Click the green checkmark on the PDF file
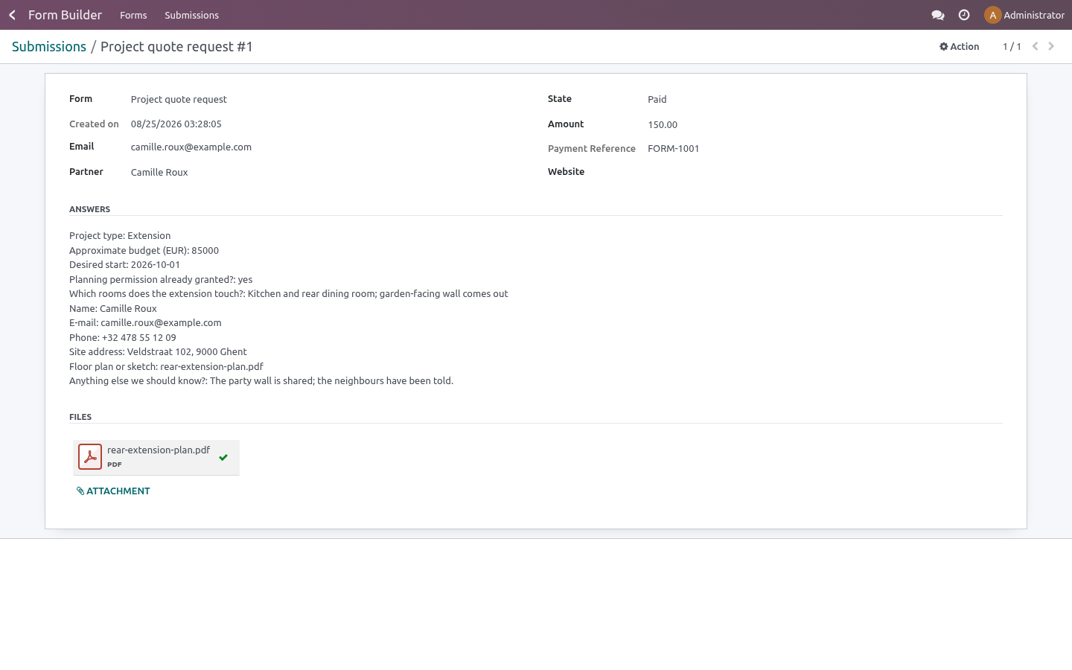Image resolution: width=1072 pixels, height=670 pixels. (223, 458)
